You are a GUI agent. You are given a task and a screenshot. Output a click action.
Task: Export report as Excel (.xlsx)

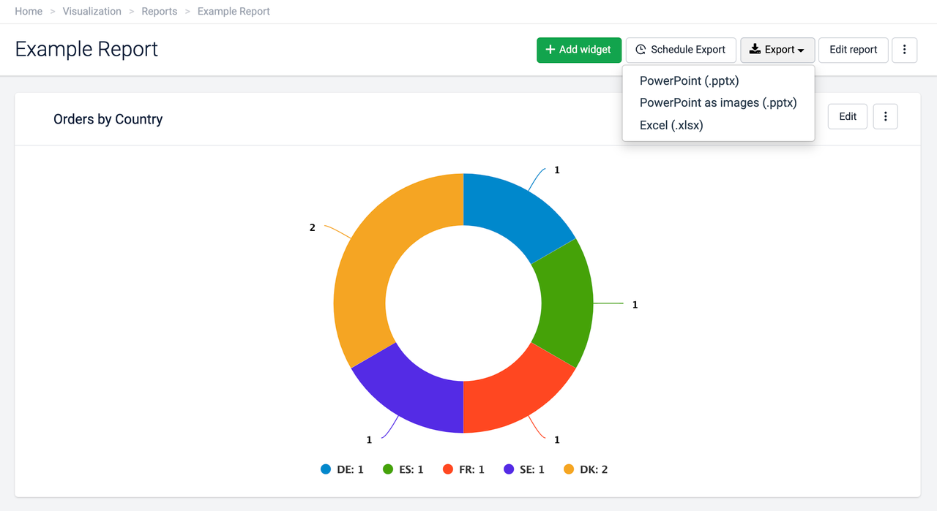tap(671, 125)
